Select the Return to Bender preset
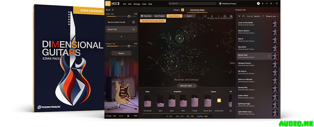Viewport: 314px width, 127px height. (257, 80)
